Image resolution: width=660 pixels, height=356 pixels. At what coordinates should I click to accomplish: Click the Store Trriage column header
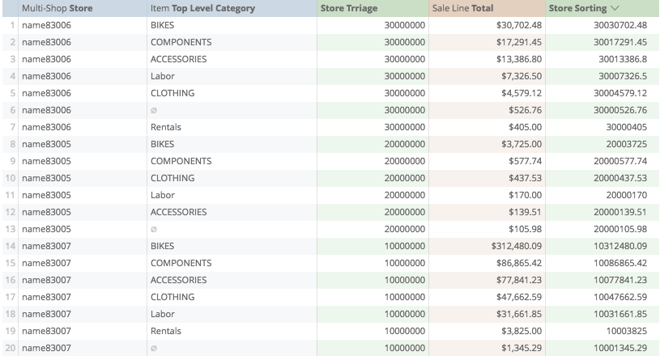click(x=349, y=8)
